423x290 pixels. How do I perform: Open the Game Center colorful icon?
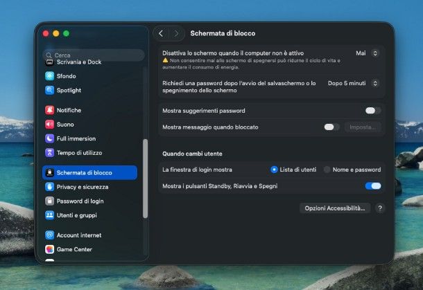[x=50, y=249]
